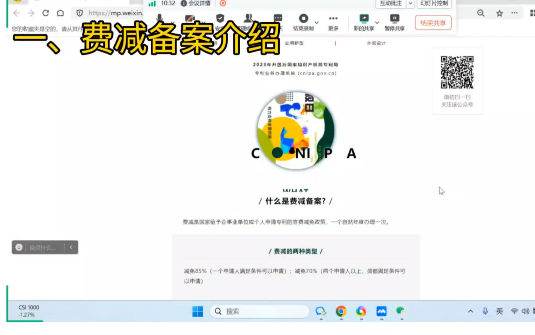Click the 什么是费减备案 heading
The image size is (535, 335).
[295, 201]
